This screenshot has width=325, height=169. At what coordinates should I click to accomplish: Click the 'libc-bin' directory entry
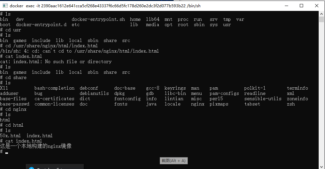click(175, 93)
